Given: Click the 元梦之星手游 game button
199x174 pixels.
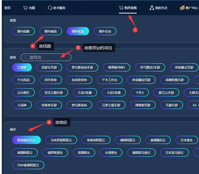Looking at the screenshot, I should [x=111, y=105].
